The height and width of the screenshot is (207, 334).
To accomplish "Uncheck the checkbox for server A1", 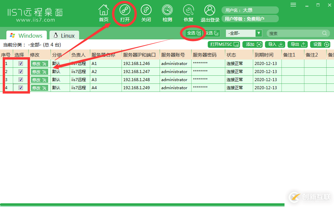I will tap(20, 63).
